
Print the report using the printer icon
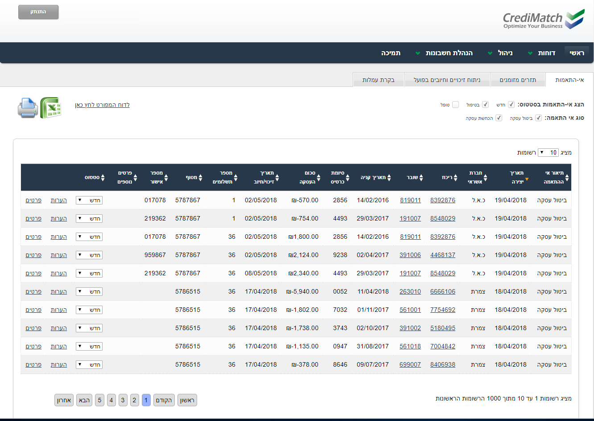click(x=28, y=108)
